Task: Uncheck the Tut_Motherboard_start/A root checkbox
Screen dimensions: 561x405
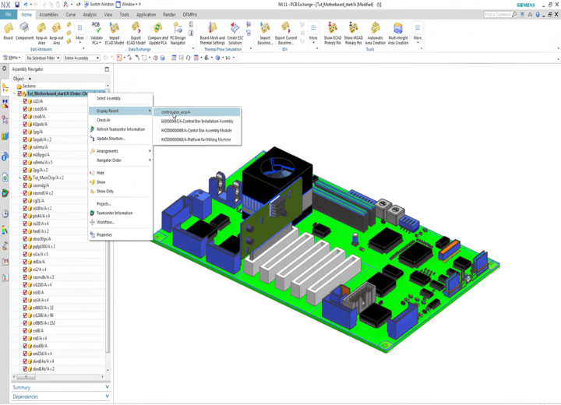Action: (x=19, y=93)
